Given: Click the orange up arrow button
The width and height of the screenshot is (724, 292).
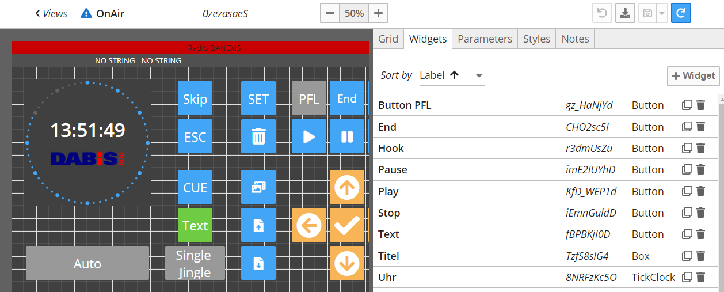Looking at the screenshot, I should pyautogui.click(x=347, y=187).
